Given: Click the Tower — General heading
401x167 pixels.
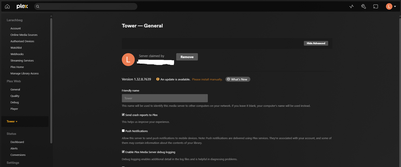Looking at the screenshot, I should coord(142,26).
